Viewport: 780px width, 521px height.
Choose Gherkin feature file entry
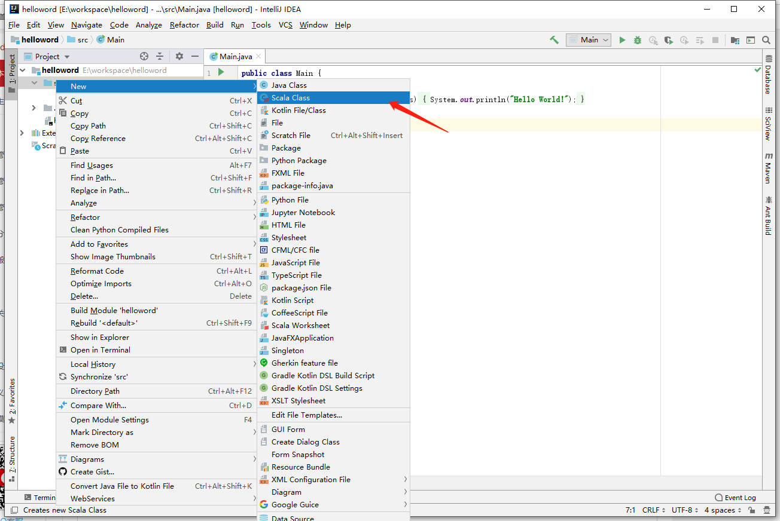pos(333,363)
